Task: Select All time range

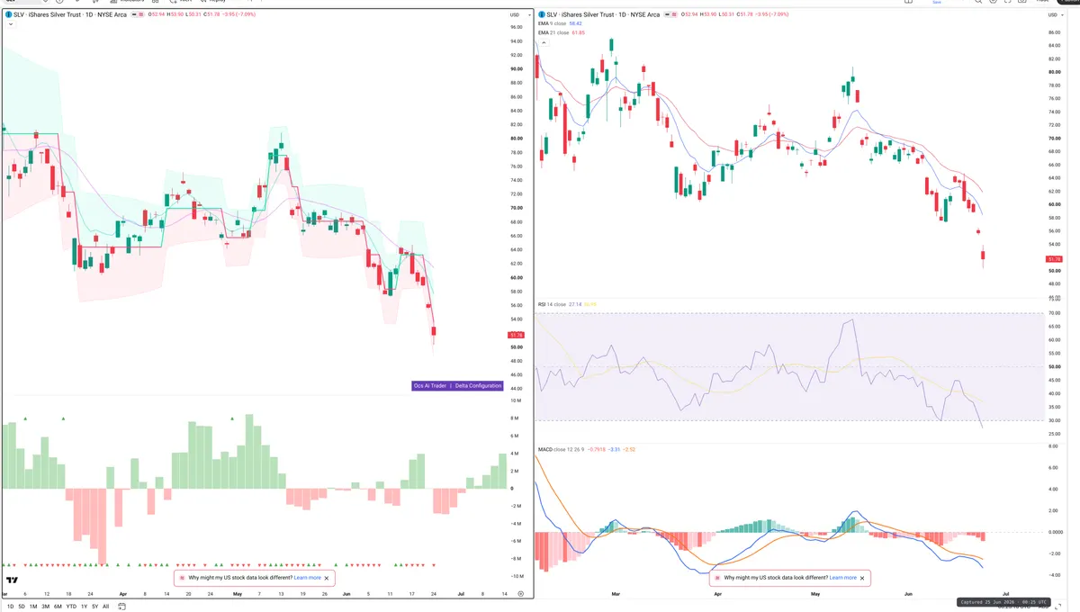Action: 105,607
